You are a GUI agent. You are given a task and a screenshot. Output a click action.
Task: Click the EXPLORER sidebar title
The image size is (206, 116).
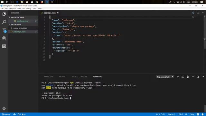pos(15,13)
